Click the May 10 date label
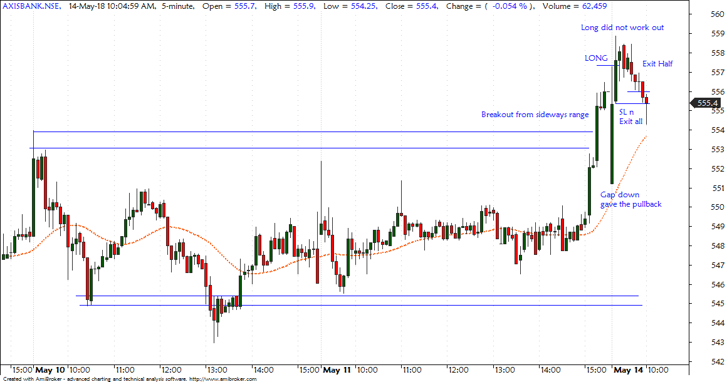The width and height of the screenshot is (727, 382). [x=50, y=370]
